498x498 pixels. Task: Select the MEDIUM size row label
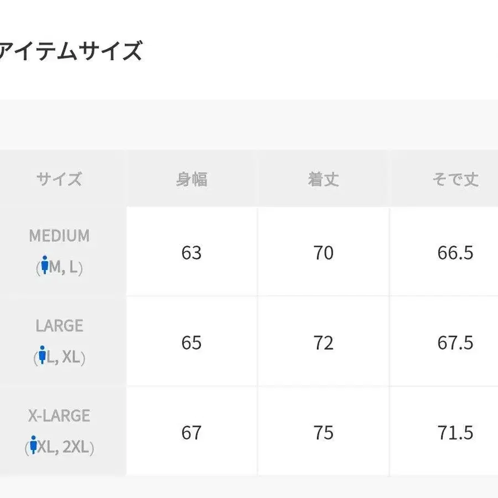(x=59, y=236)
